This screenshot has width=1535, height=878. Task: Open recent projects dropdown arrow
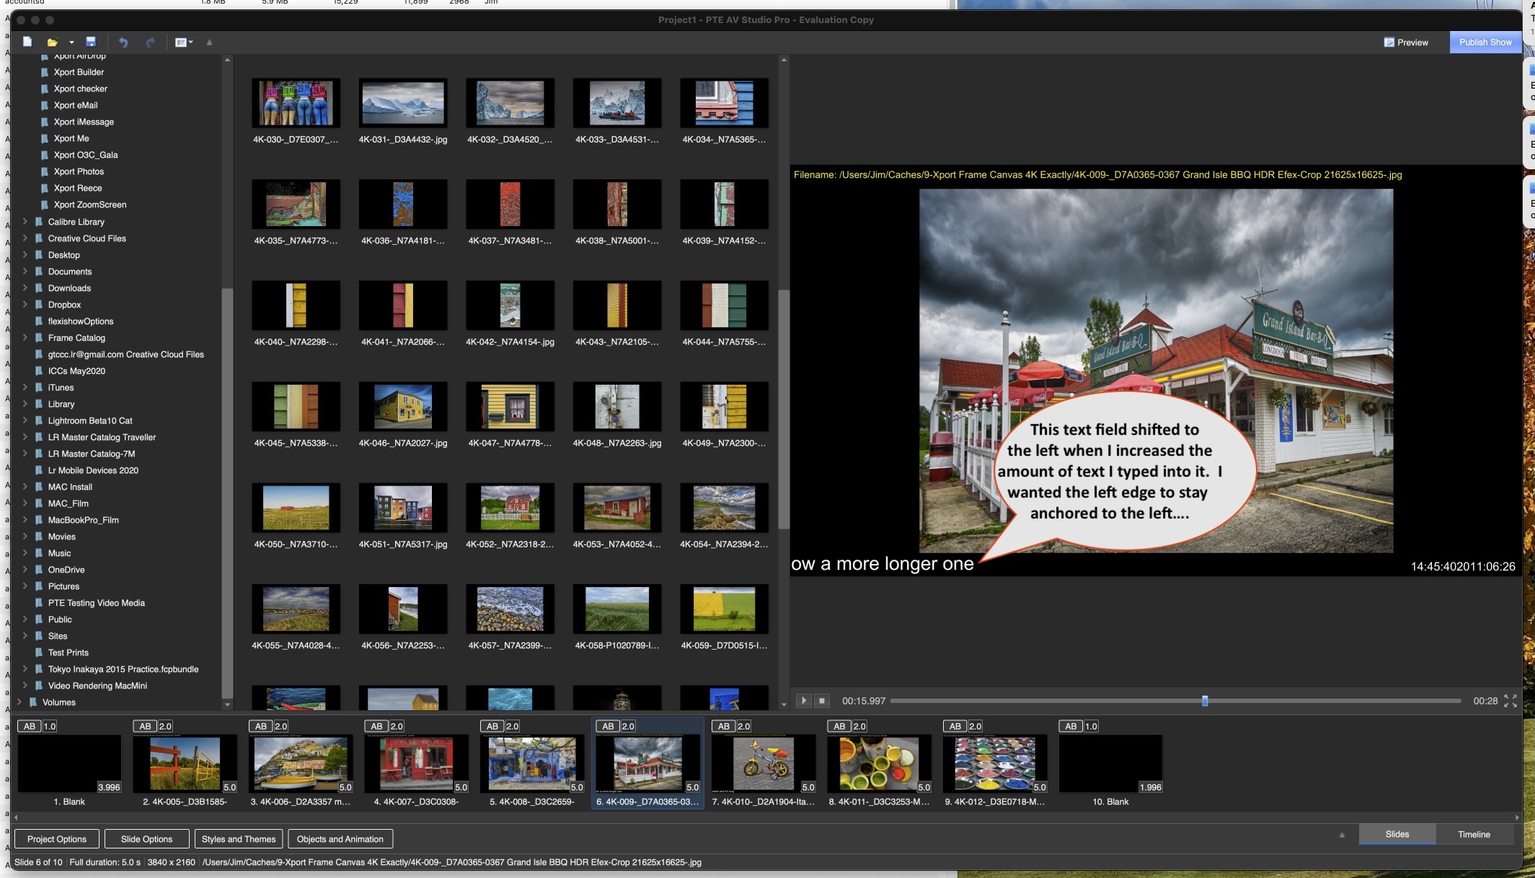point(71,42)
